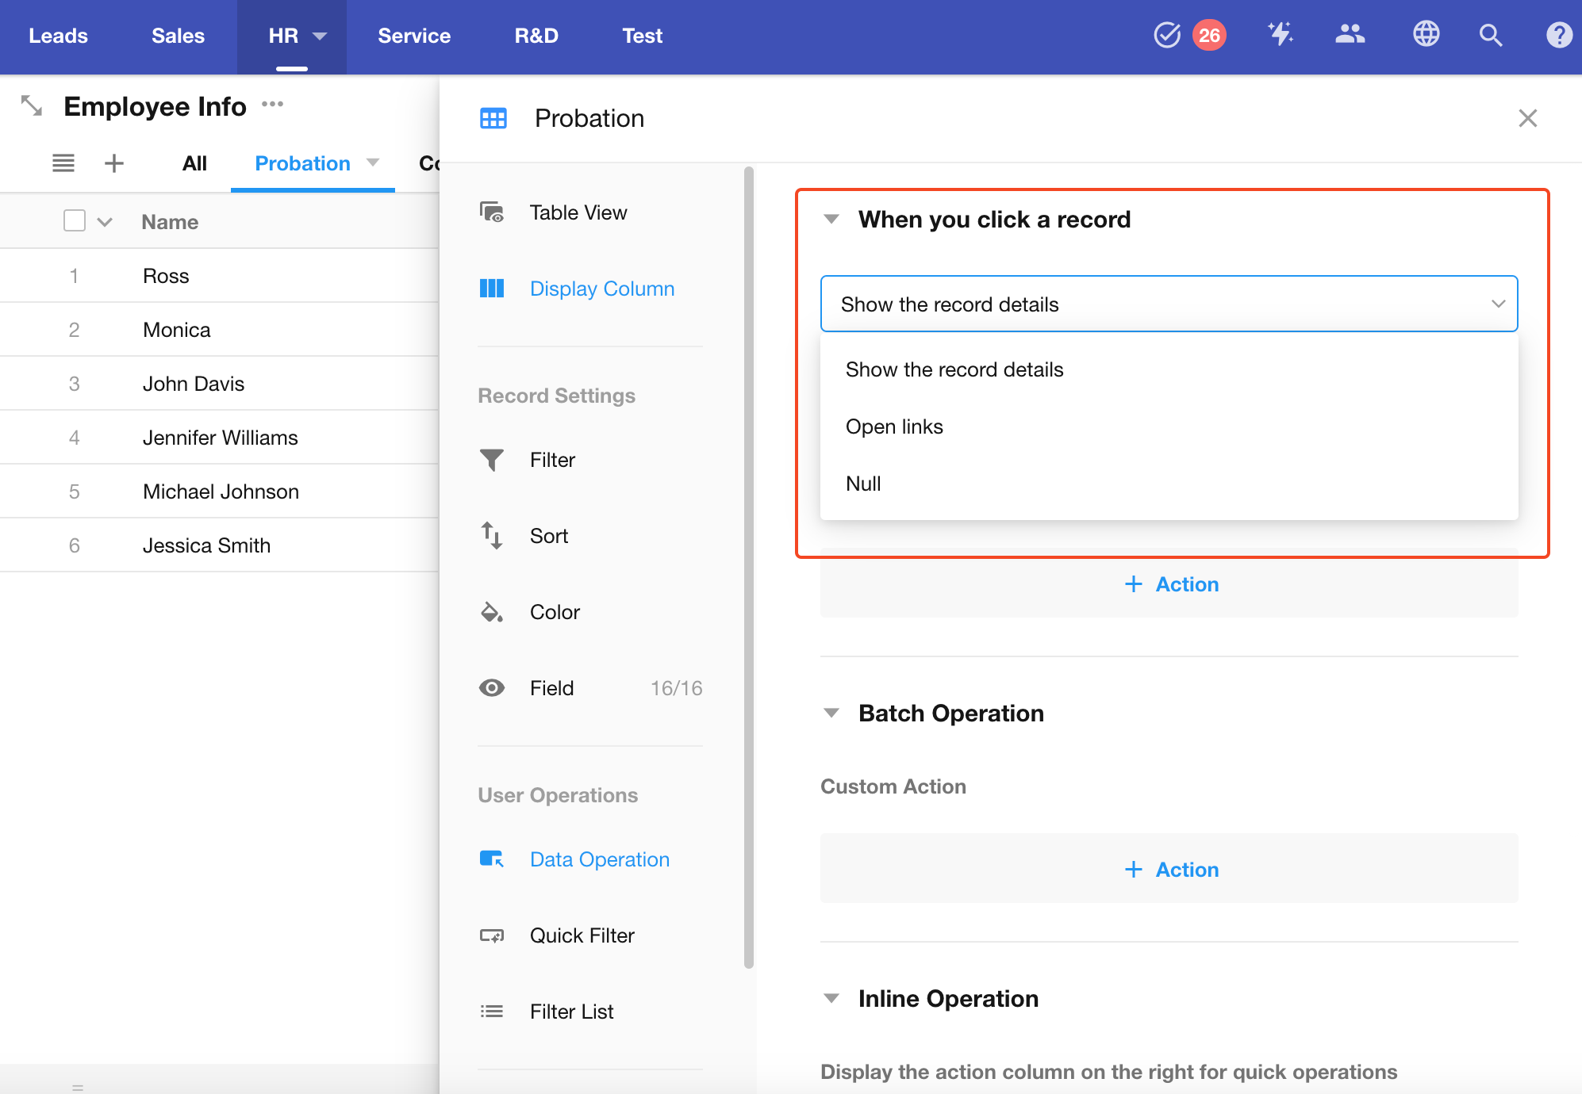Switch to the Service tab
This screenshot has width=1582, height=1094.
(414, 36)
